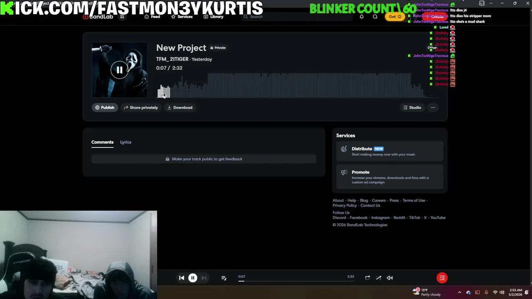Click the orange Get membership button
The height and width of the screenshot is (299, 532).
point(395,17)
